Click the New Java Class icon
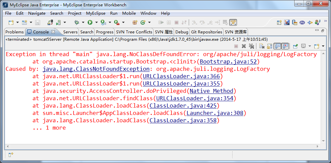The height and width of the screenshot is (163, 331). (143, 22)
